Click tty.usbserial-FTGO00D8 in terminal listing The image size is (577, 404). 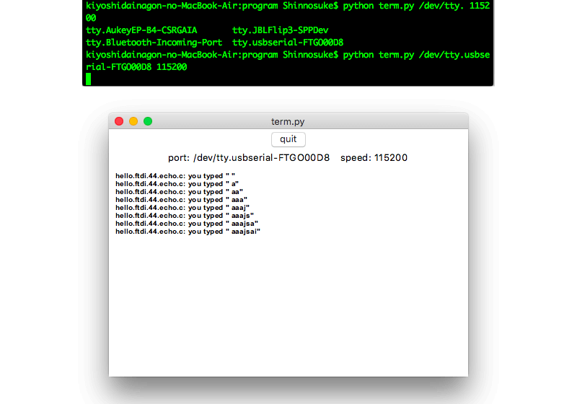pos(288,43)
